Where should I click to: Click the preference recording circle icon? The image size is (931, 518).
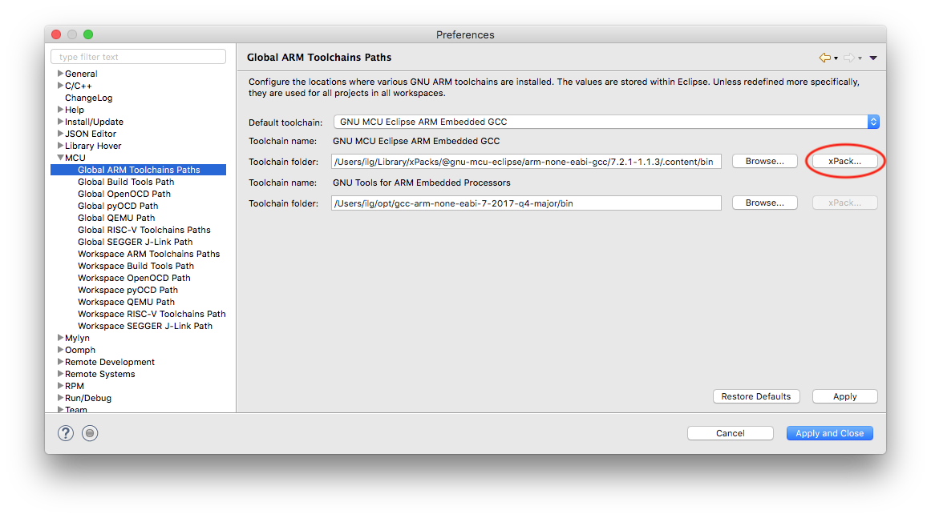tap(90, 433)
